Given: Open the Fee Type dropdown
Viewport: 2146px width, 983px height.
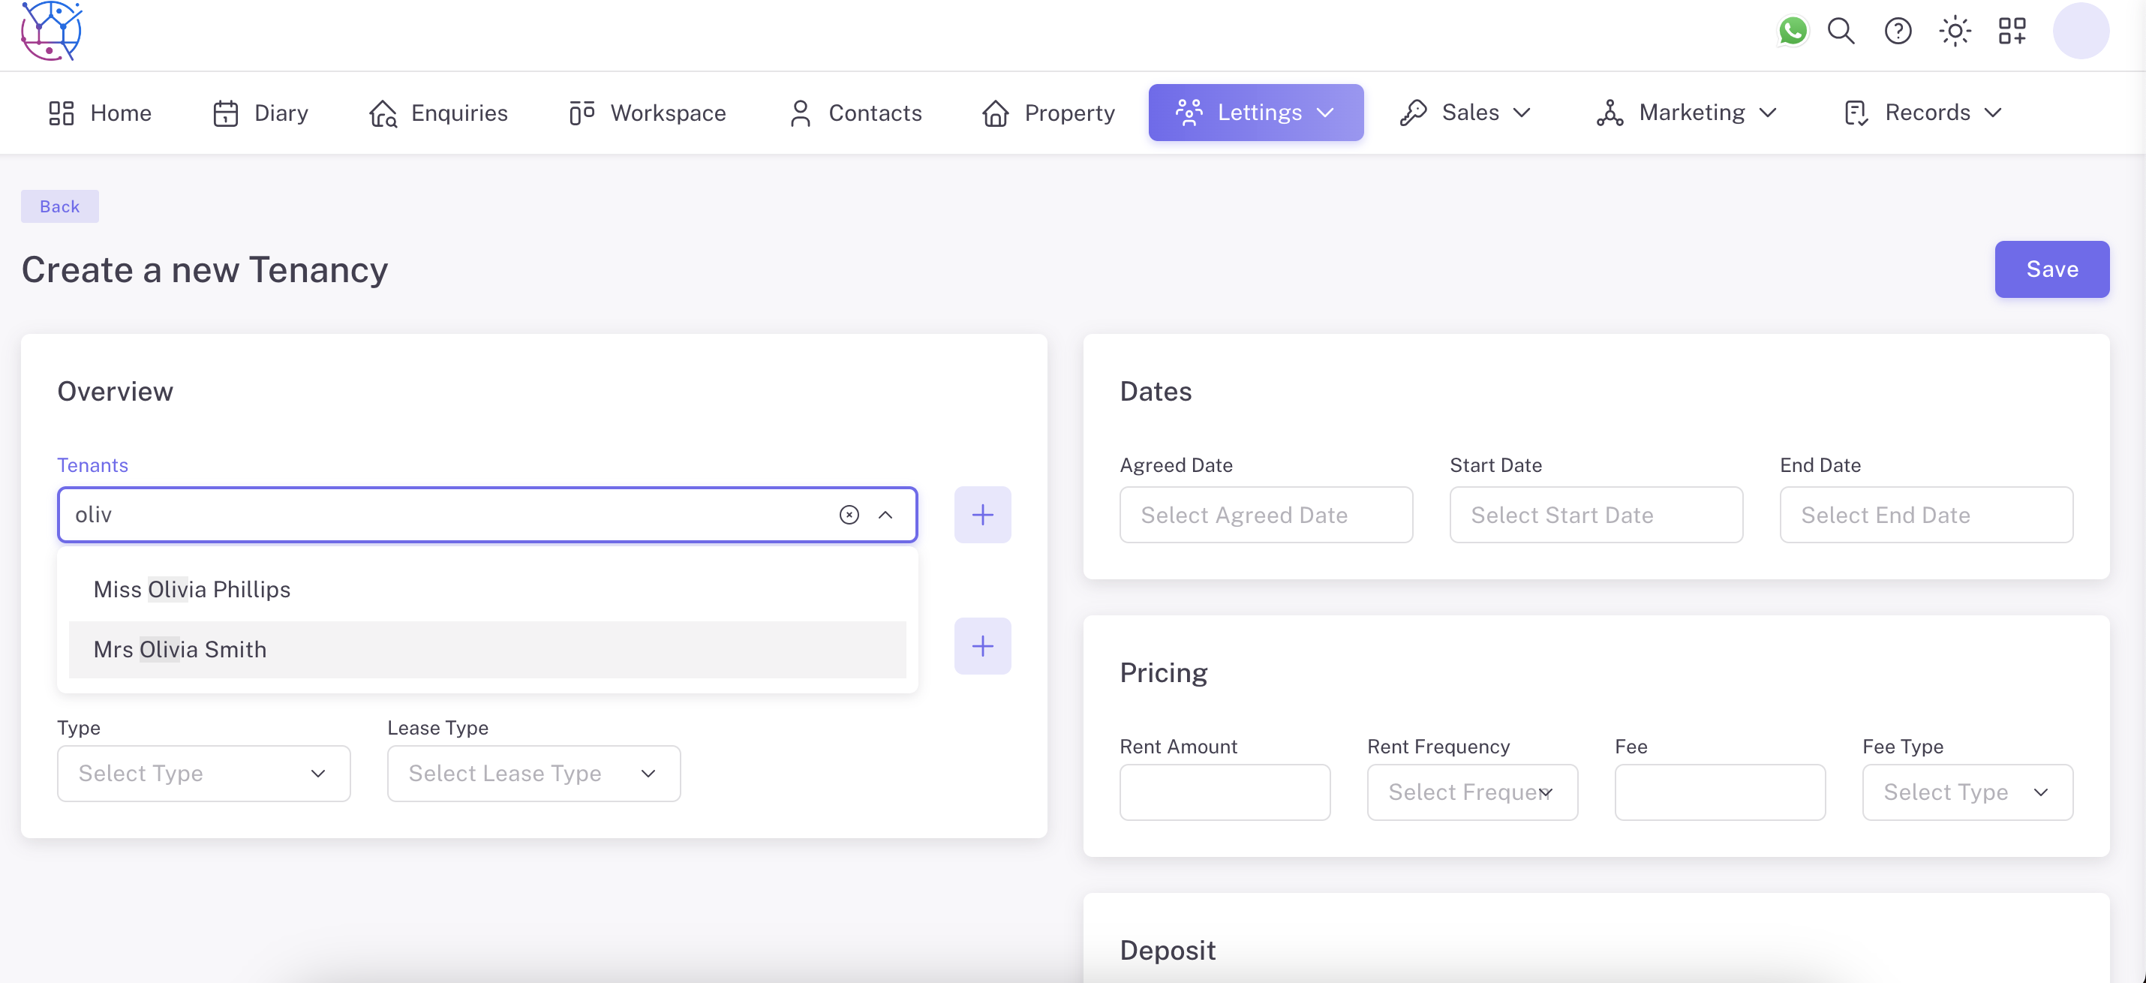Looking at the screenshot, I should point(1967,792).
